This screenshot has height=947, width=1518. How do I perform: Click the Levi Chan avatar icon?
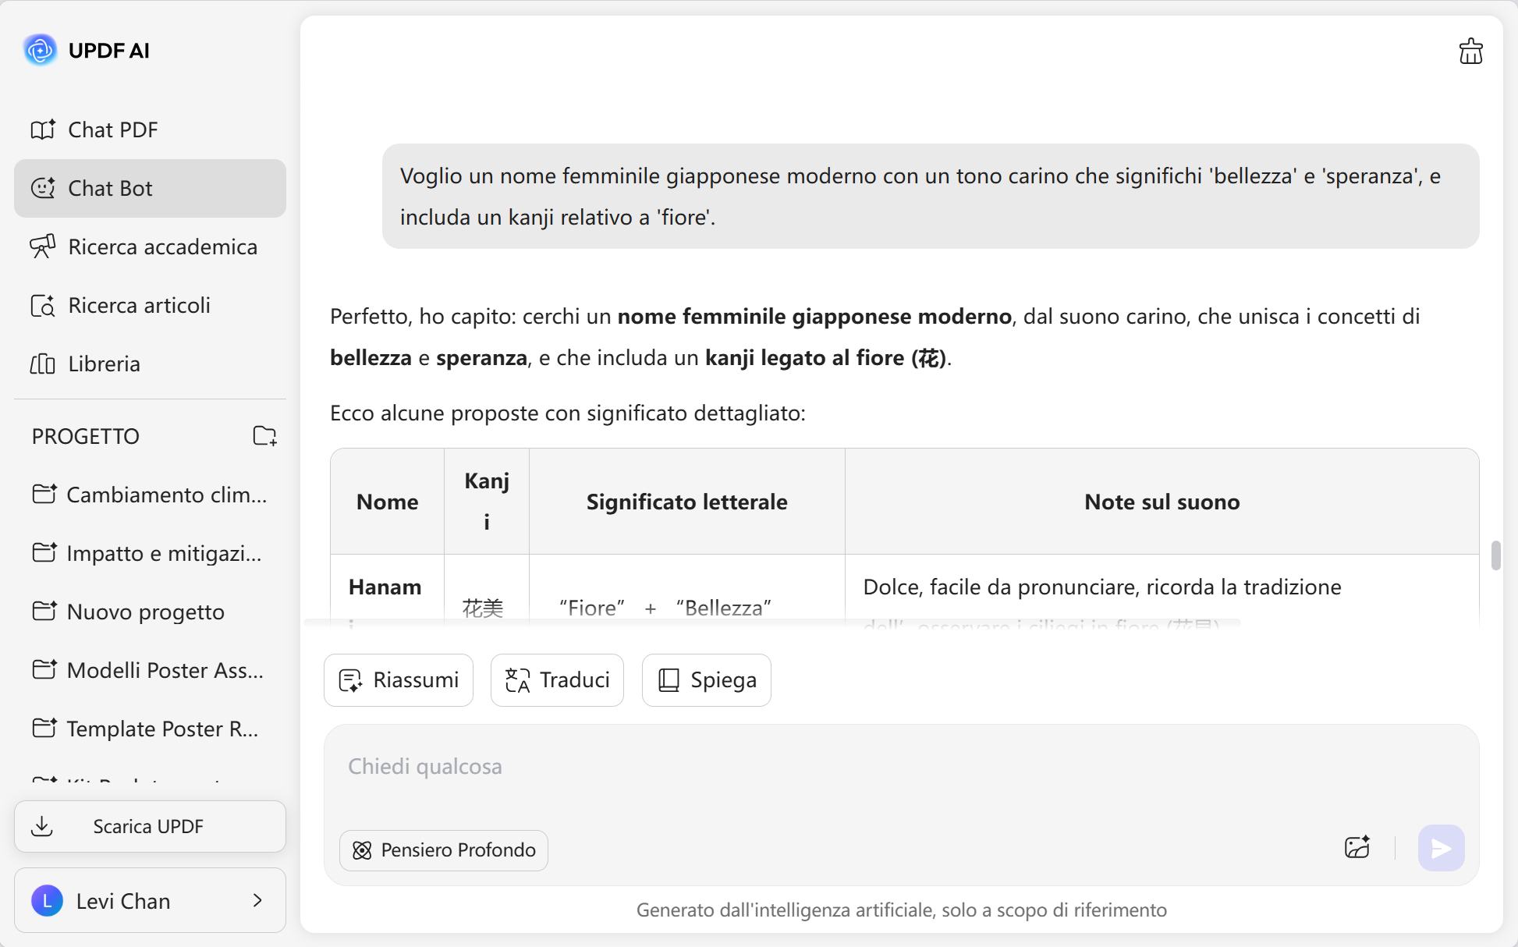pos(47,901)
